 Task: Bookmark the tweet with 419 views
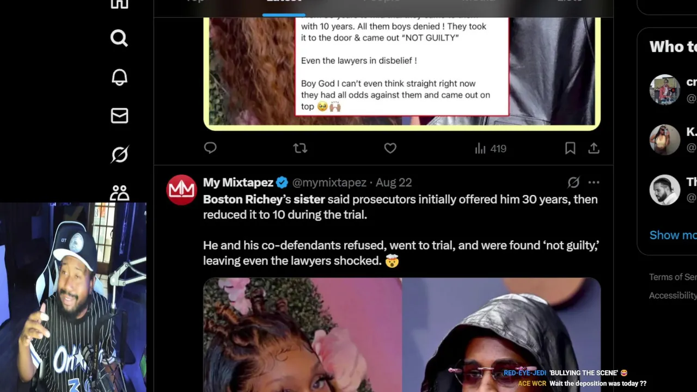point(570,148)
